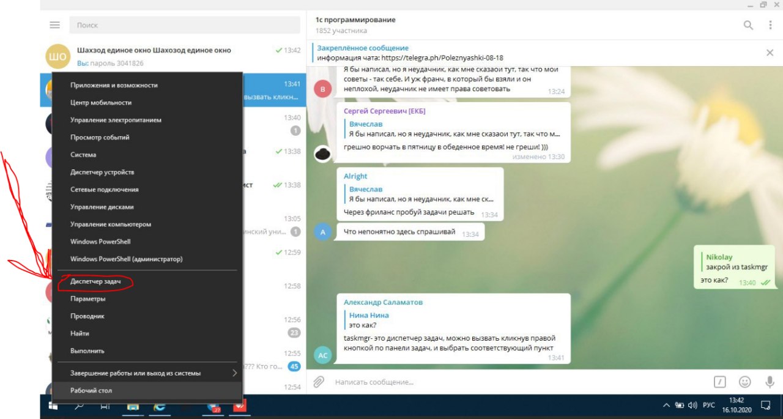Switch input language via РУС indicator
The width and height of the screenshot is (783, 419).
[708, 406]
